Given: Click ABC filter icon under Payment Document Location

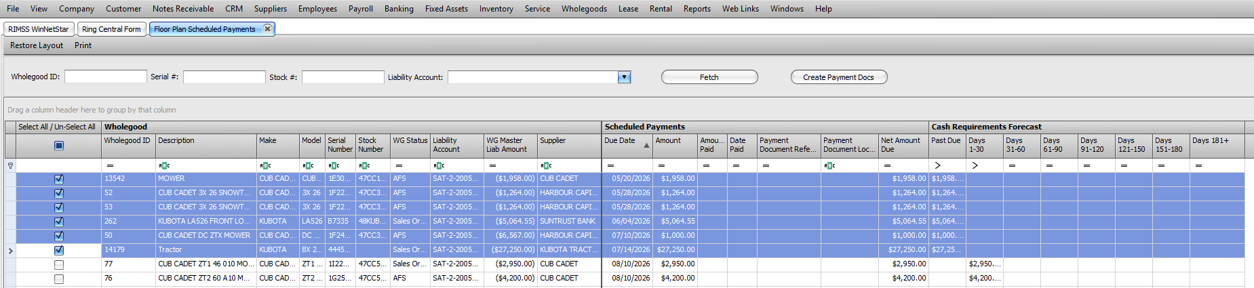Looking at the screenshot, I should pyautogui.click(x=829, y=165).
